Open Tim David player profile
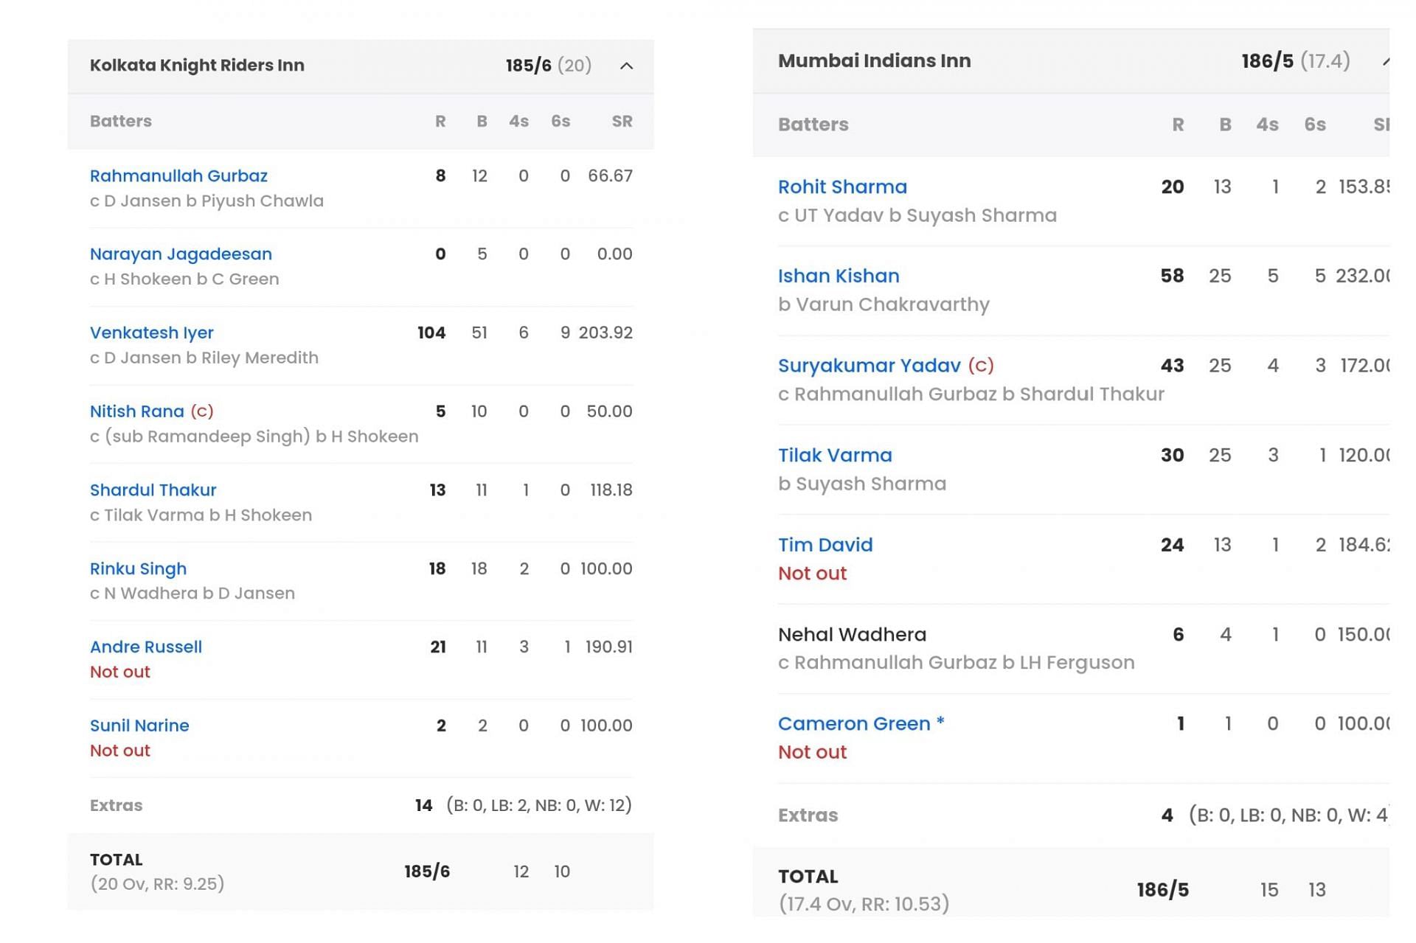 tap(825, 544)
